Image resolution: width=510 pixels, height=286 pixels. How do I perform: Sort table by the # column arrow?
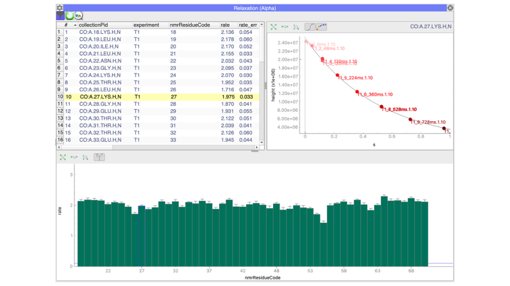(x=75, y=25)
